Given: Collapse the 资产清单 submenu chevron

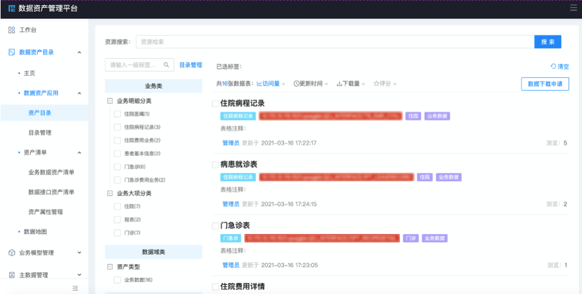Looking at the screenshot, I should point(79,153).
